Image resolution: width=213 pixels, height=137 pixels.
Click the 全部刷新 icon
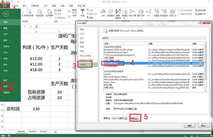click(50, 11)
